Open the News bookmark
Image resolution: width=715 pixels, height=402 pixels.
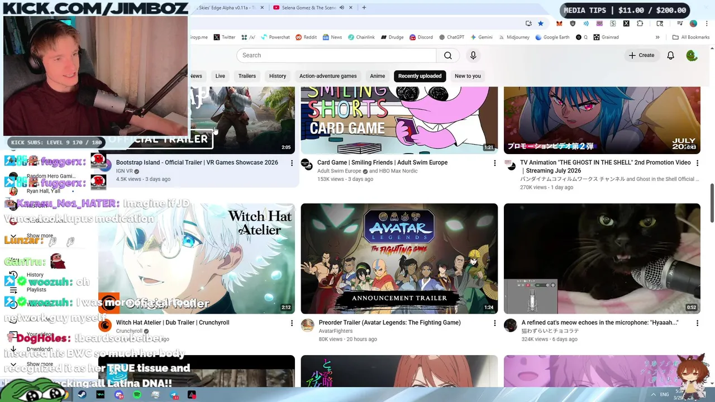(x=332, y=37)
